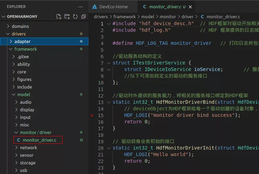
Task: Collapse the drivers folder chevron
Action: (8, 34)
